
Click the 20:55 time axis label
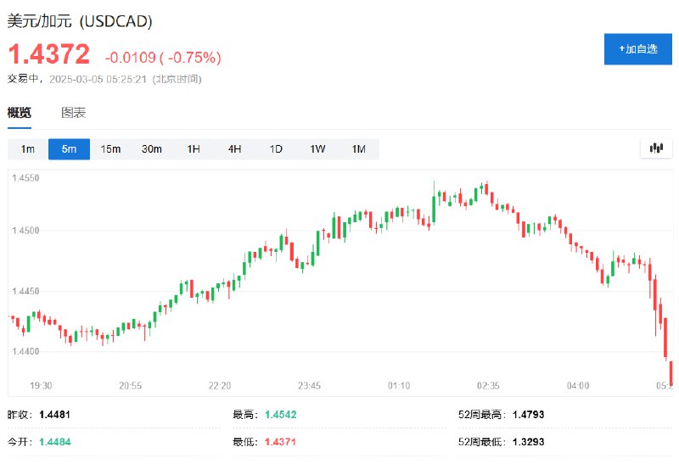coord(131,385)
